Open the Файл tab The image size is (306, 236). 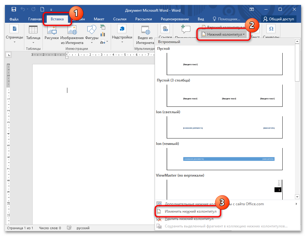coord(14,19)
